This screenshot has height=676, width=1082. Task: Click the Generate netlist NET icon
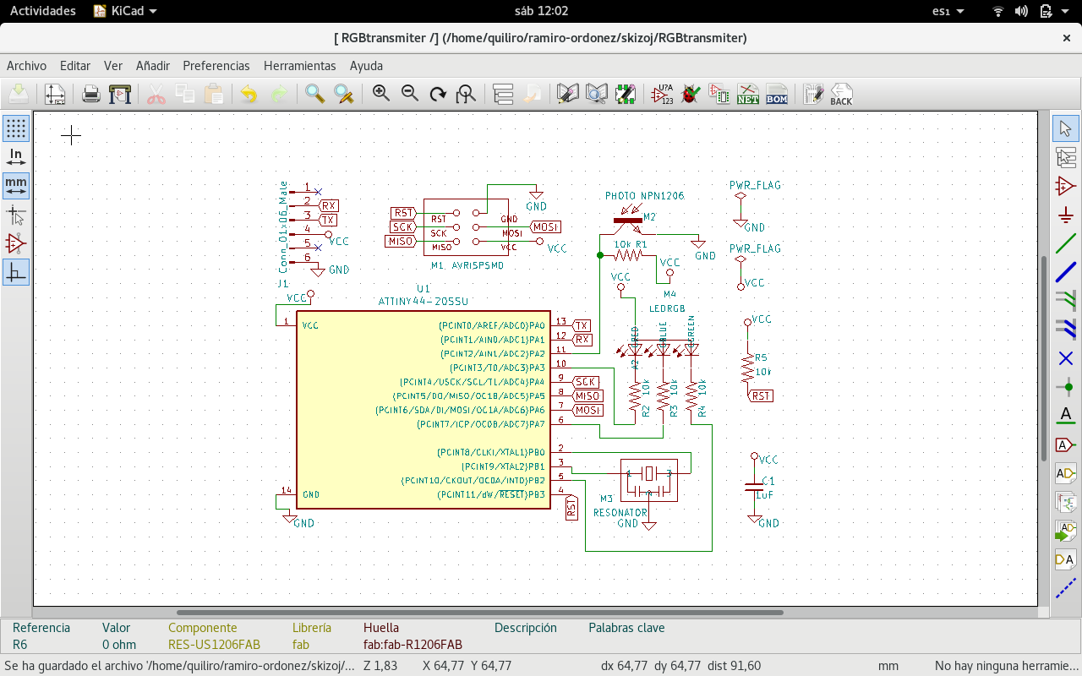point(748,94)
